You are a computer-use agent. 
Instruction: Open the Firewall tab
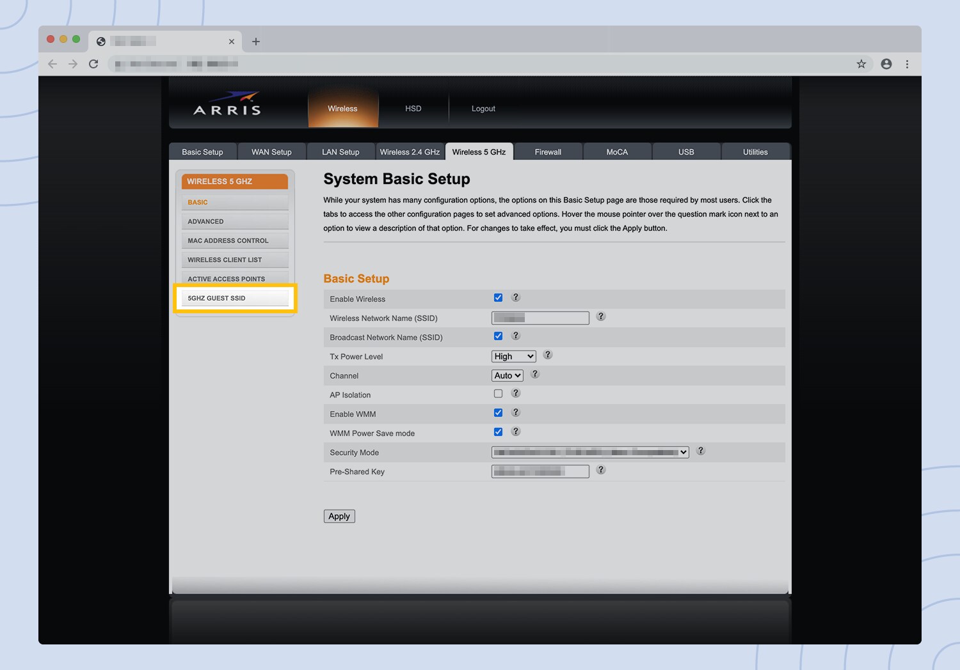click(548, 152)
